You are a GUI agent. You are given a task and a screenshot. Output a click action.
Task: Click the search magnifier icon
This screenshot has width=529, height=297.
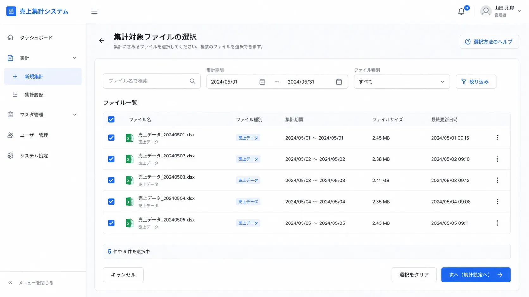192,81
